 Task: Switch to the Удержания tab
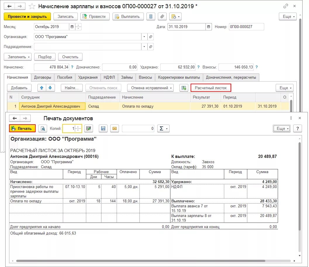pos(88,77)
